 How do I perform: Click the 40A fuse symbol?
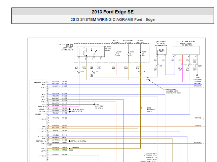116,54
